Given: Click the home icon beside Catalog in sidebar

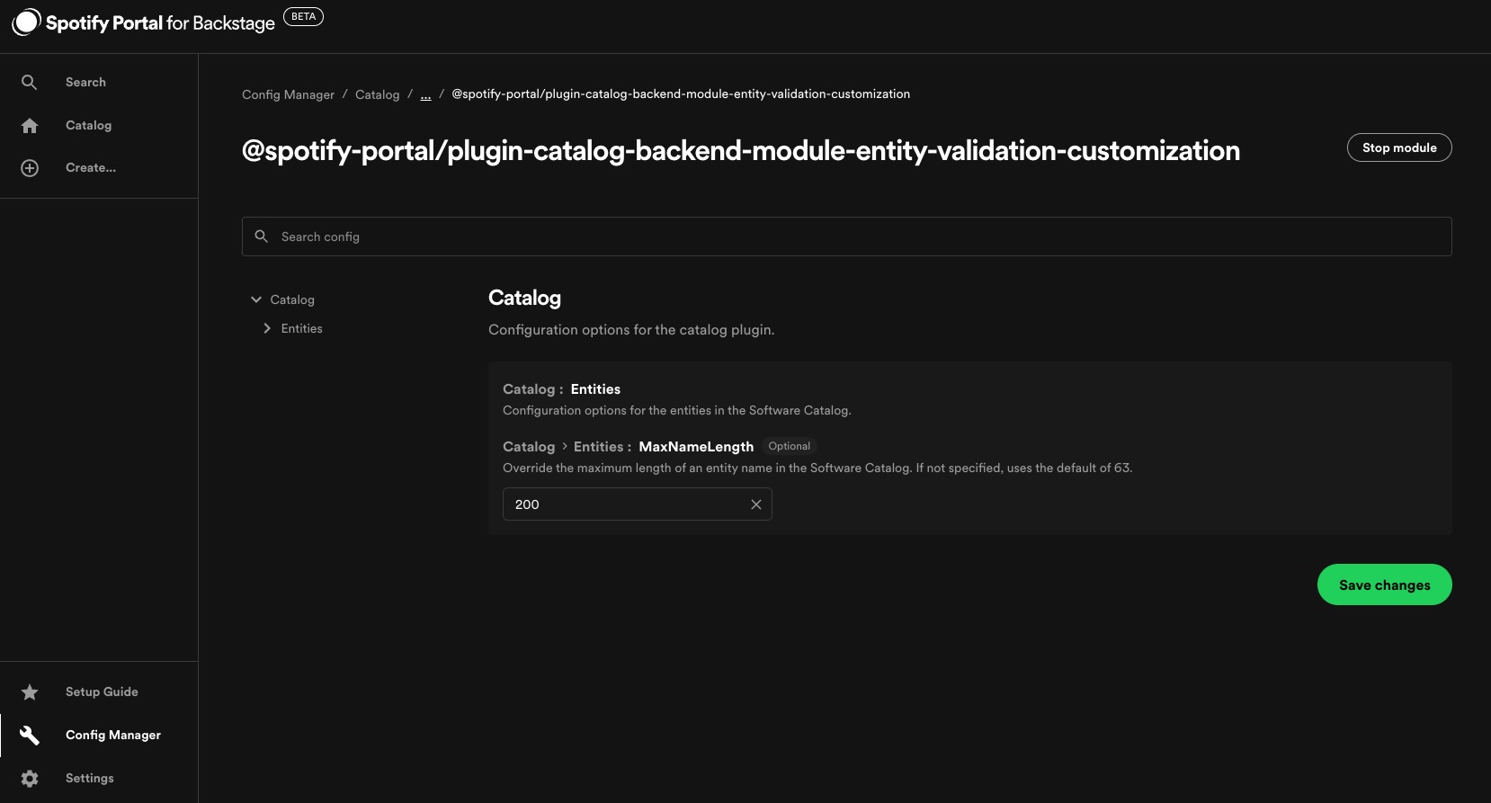Looking at the screenshot, I should coord(30,125).
